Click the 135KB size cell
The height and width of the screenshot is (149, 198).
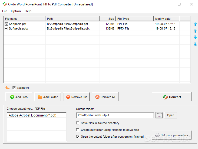[x=110, y=29]
